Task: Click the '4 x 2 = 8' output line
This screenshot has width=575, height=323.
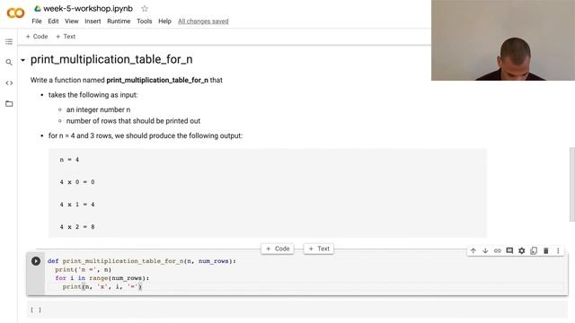Action: click(77, 227)
